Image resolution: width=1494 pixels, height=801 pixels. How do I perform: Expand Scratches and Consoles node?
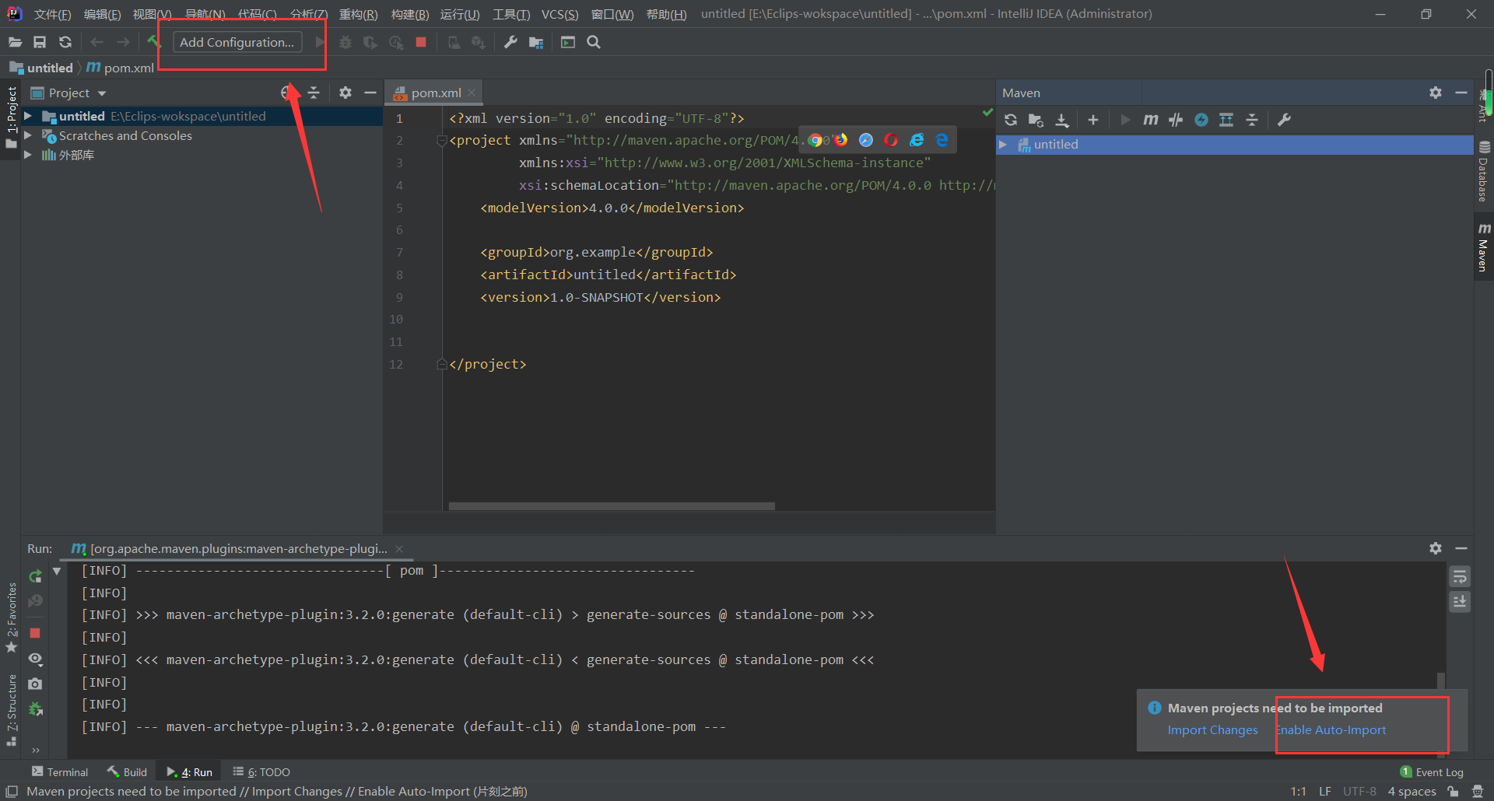[28, 135]
